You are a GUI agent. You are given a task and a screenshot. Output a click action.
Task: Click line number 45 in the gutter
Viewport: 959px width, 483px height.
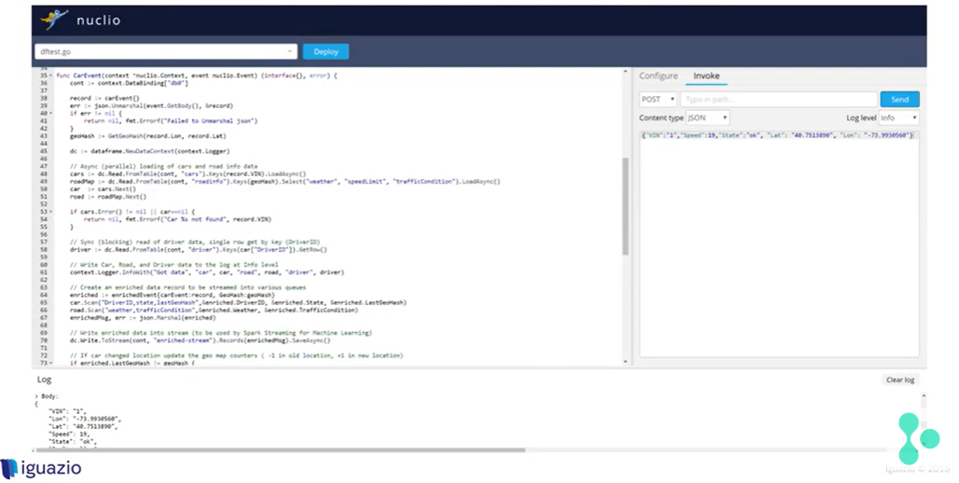click(x=44, y=151)
